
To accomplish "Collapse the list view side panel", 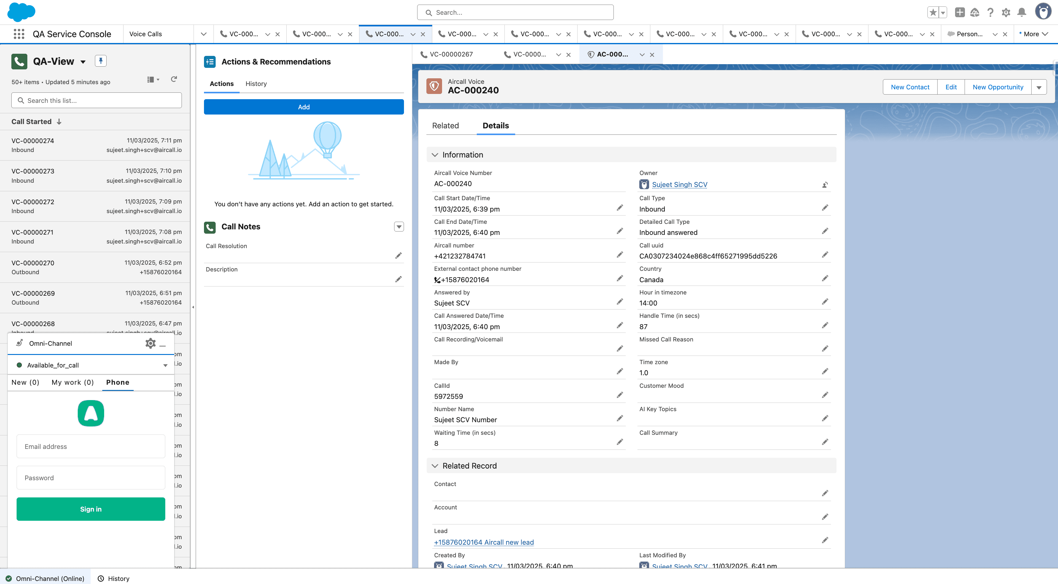I will click(x=193, y=307).
